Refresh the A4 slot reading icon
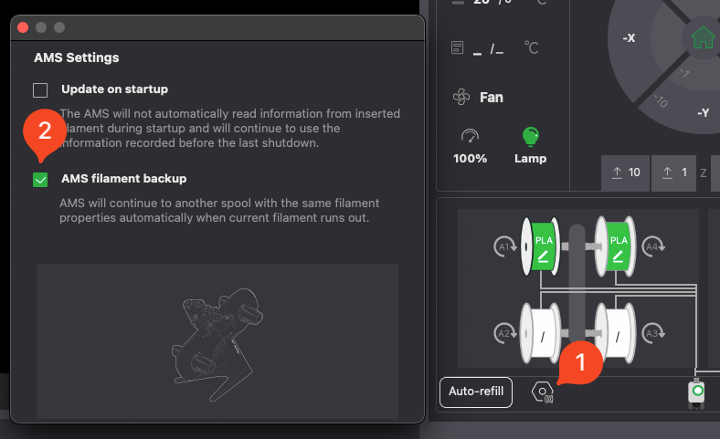Image resolution: width=720 pixels, height=439 pixels. pyautogui.click(x=652, y=246)
